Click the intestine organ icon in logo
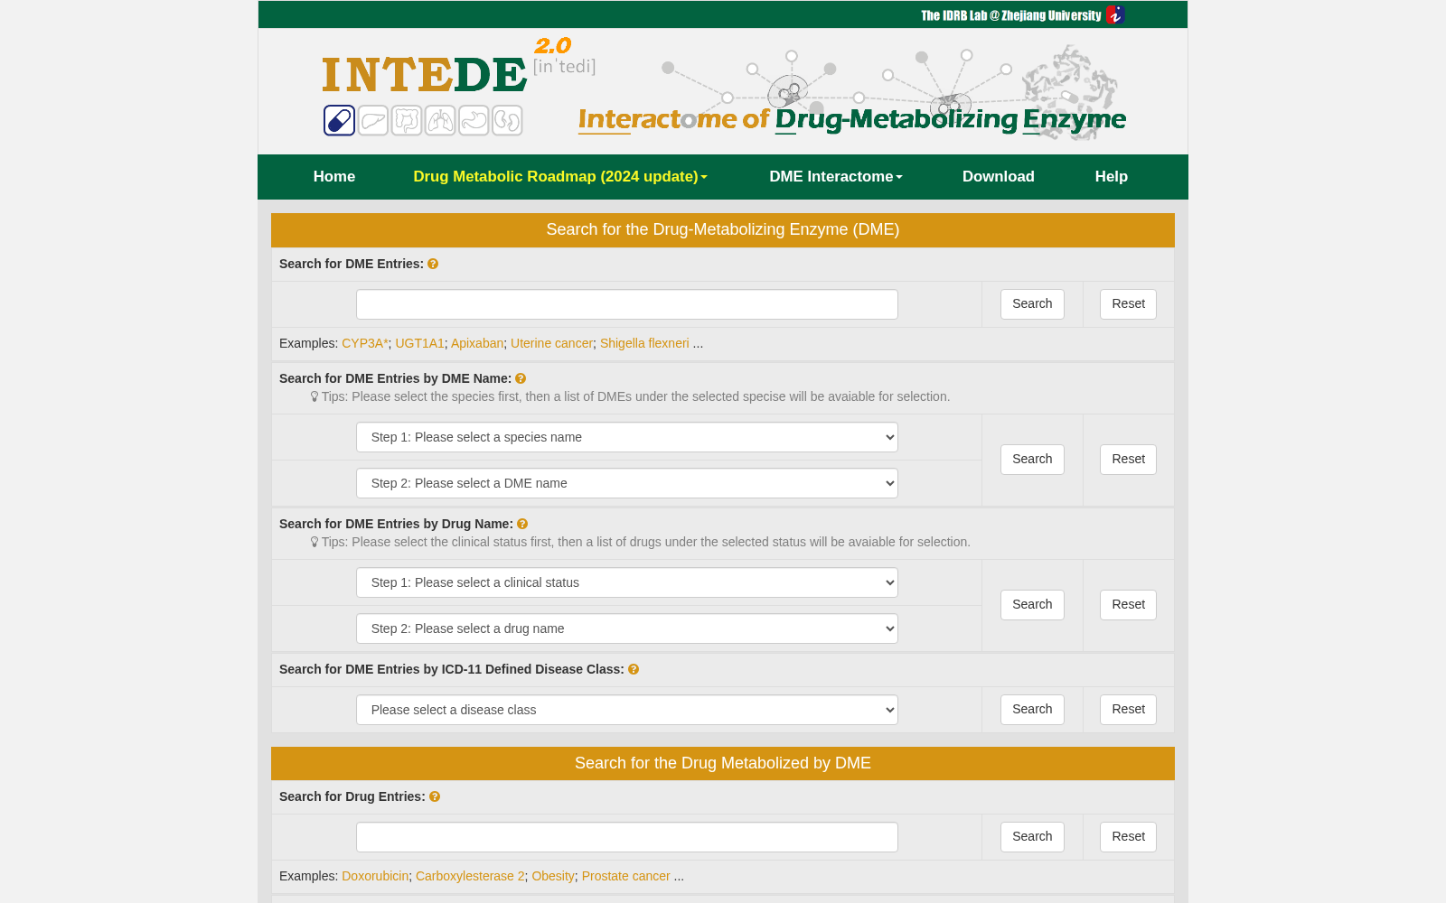This screenshot has width=1446, height=903. point(407,120)
